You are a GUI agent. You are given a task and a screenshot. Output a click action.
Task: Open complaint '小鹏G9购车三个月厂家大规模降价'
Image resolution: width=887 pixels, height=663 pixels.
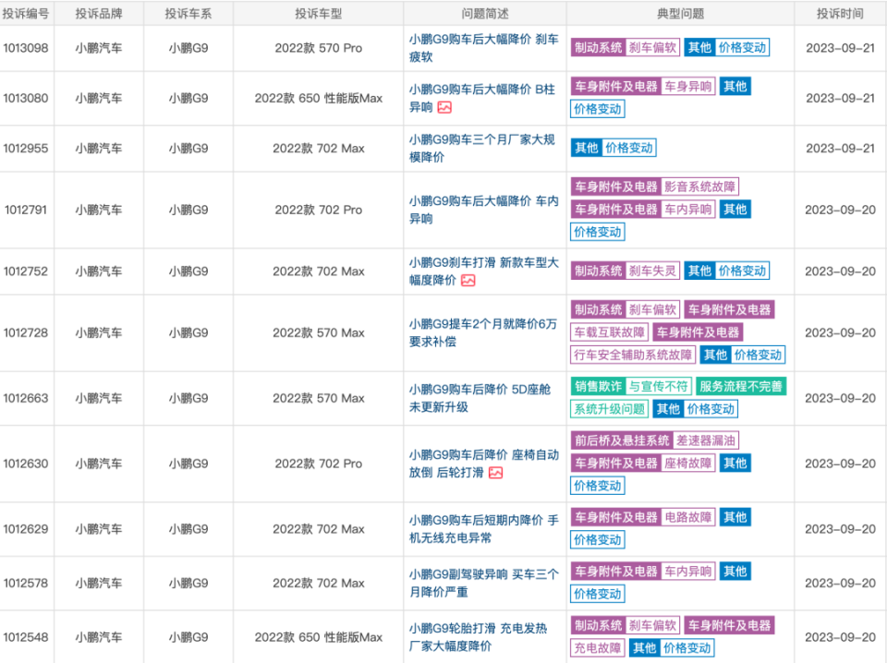tap(482, 148)
